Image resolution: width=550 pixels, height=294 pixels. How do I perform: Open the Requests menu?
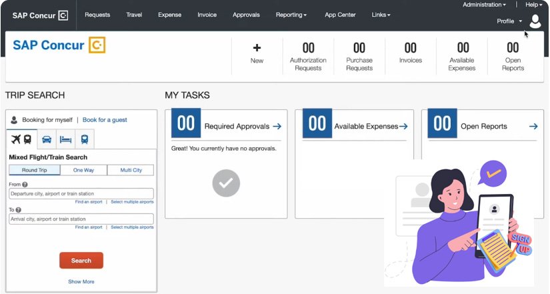click(97, 15)
